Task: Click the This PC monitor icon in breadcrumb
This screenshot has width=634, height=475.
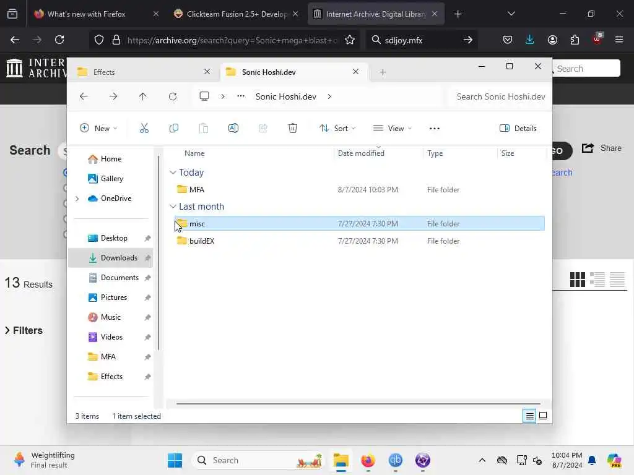Action: tap(204, 96)
